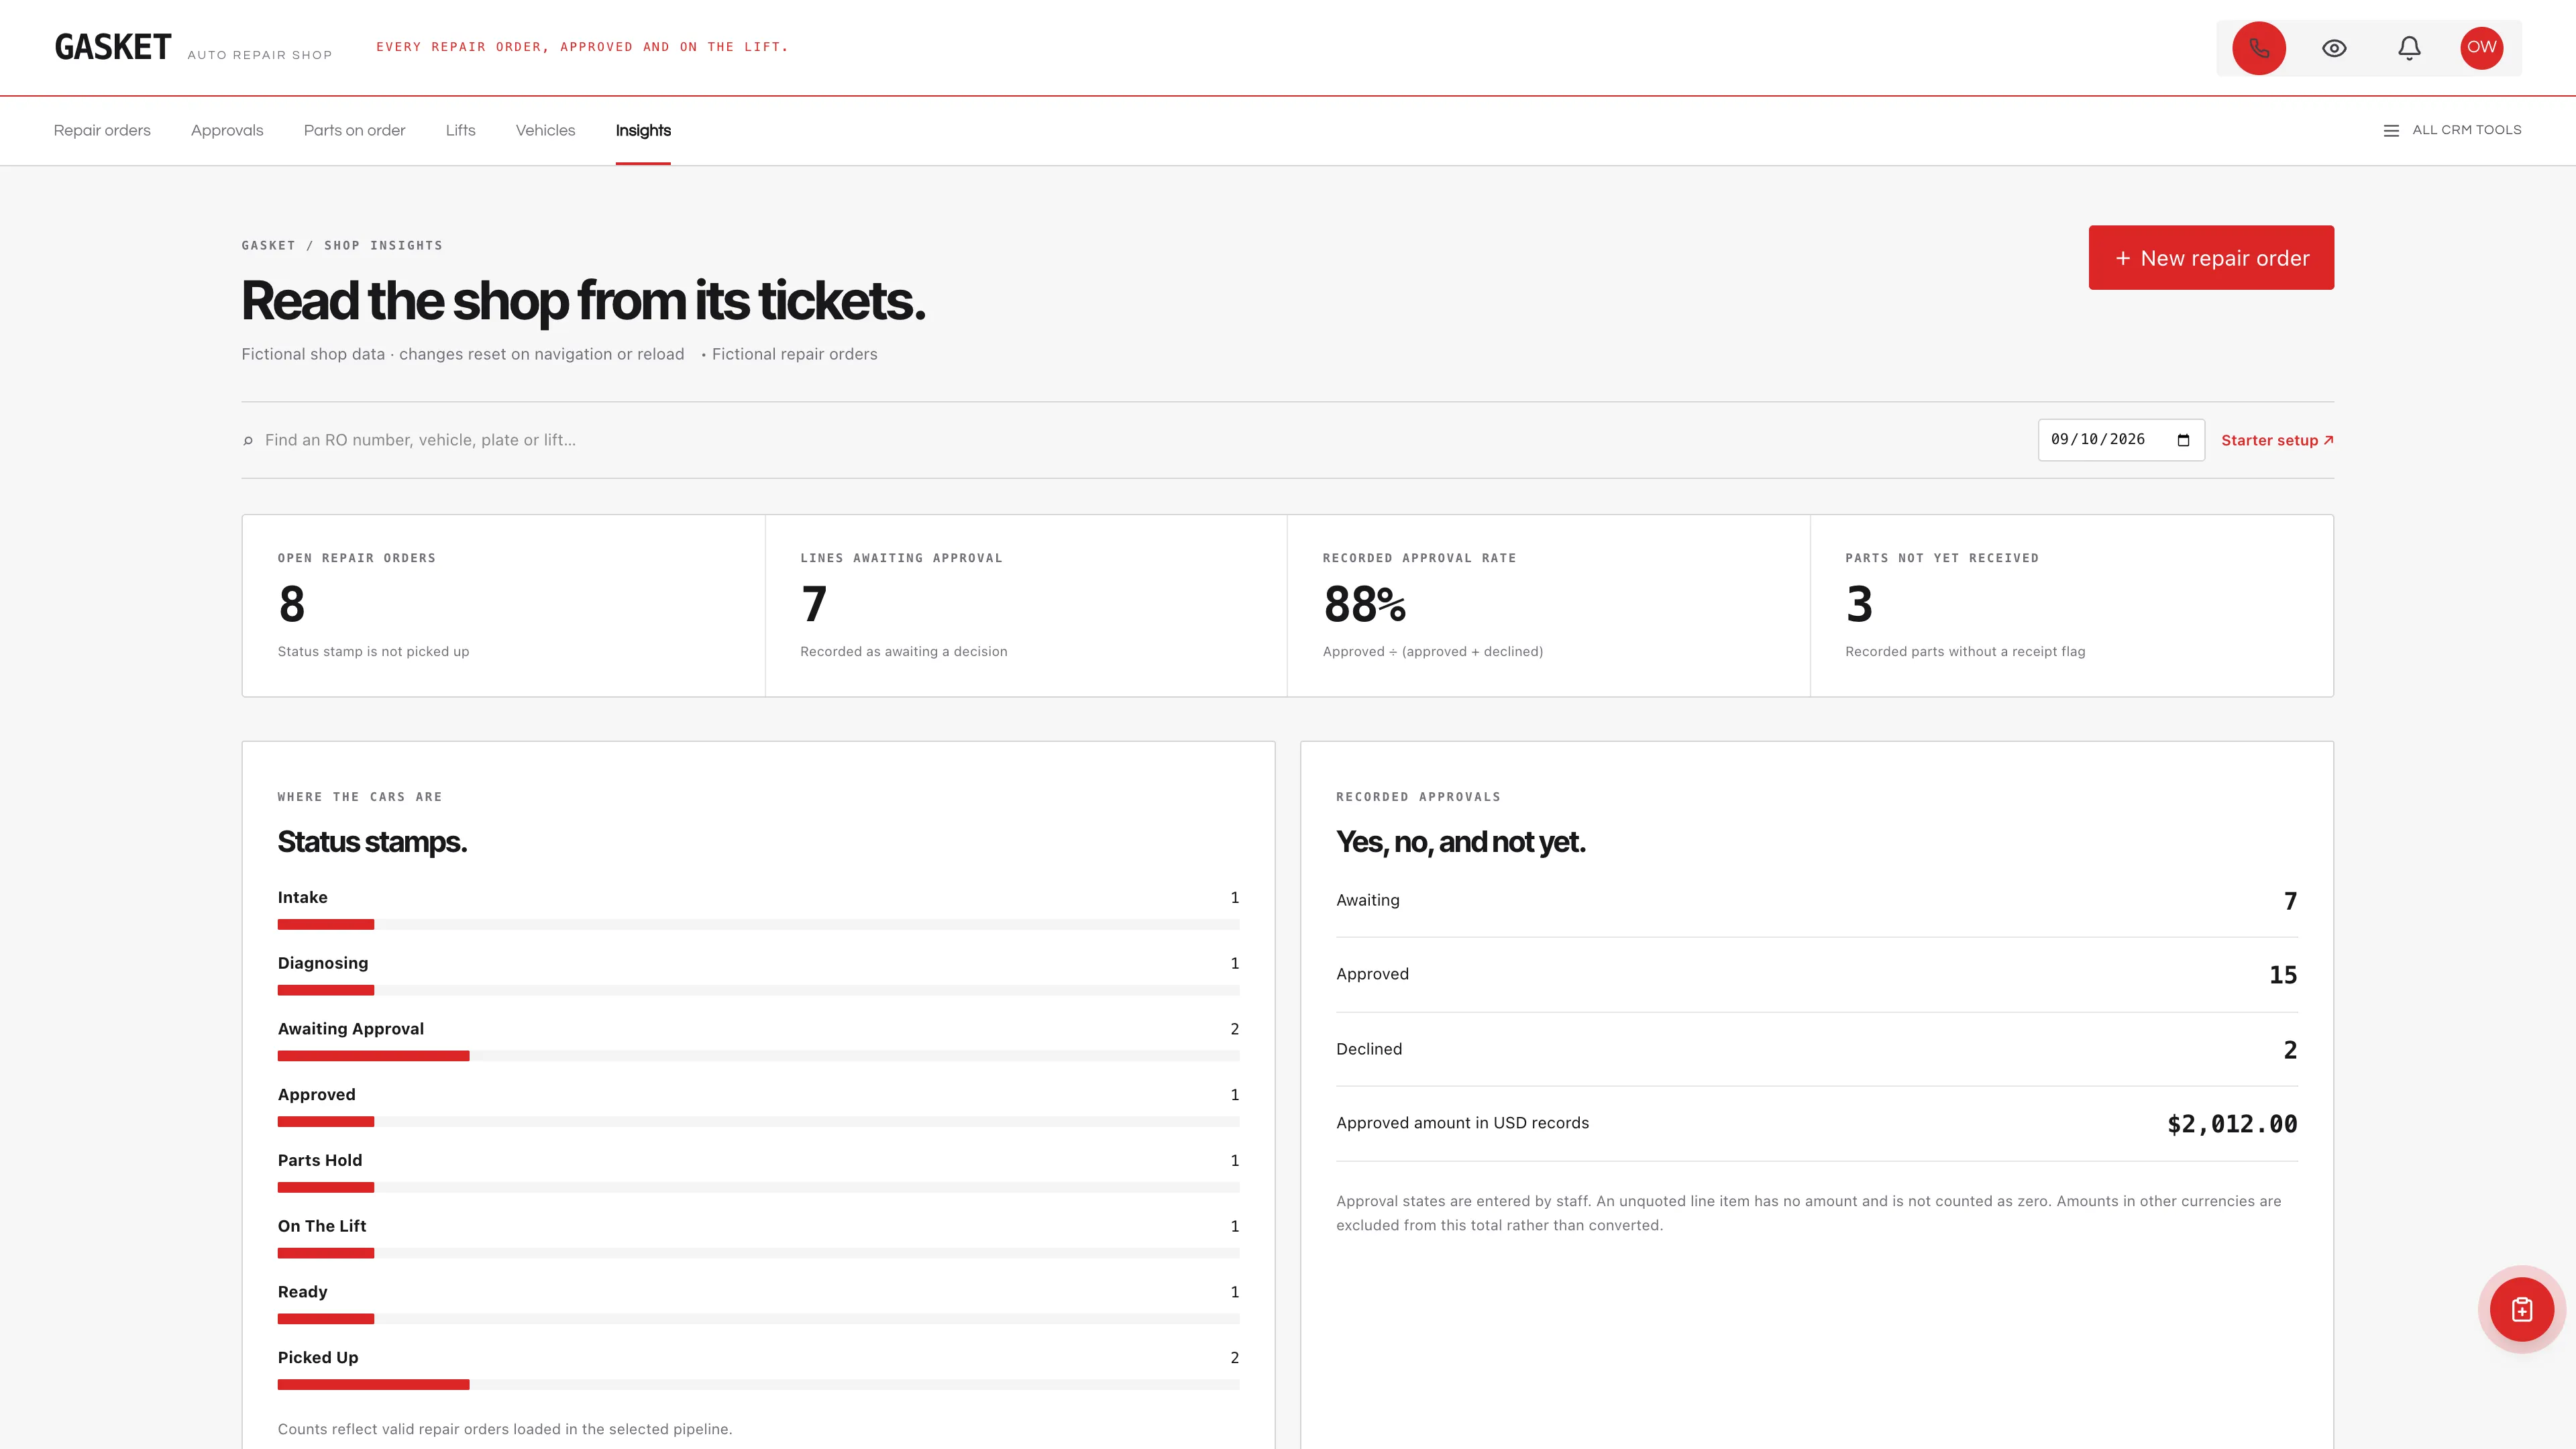Create a New repair order
Image resolution: width=2576 pixels, height=1449 pixels.
point(2211,258)
